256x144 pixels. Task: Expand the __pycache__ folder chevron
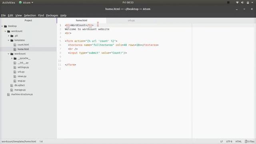pos(12,58)
